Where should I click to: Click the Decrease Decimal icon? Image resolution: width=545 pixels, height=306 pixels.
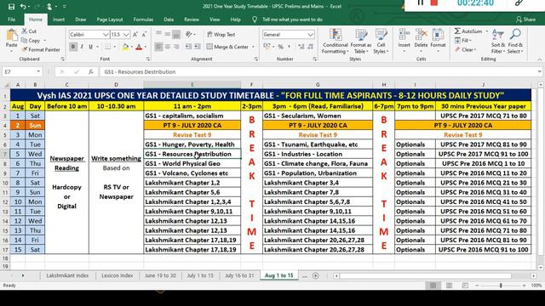coord(310,47)
